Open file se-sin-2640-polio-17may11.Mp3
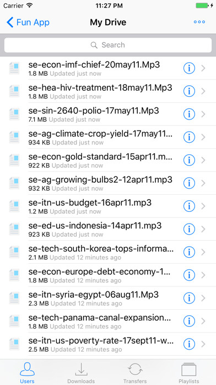 [94, 111]
